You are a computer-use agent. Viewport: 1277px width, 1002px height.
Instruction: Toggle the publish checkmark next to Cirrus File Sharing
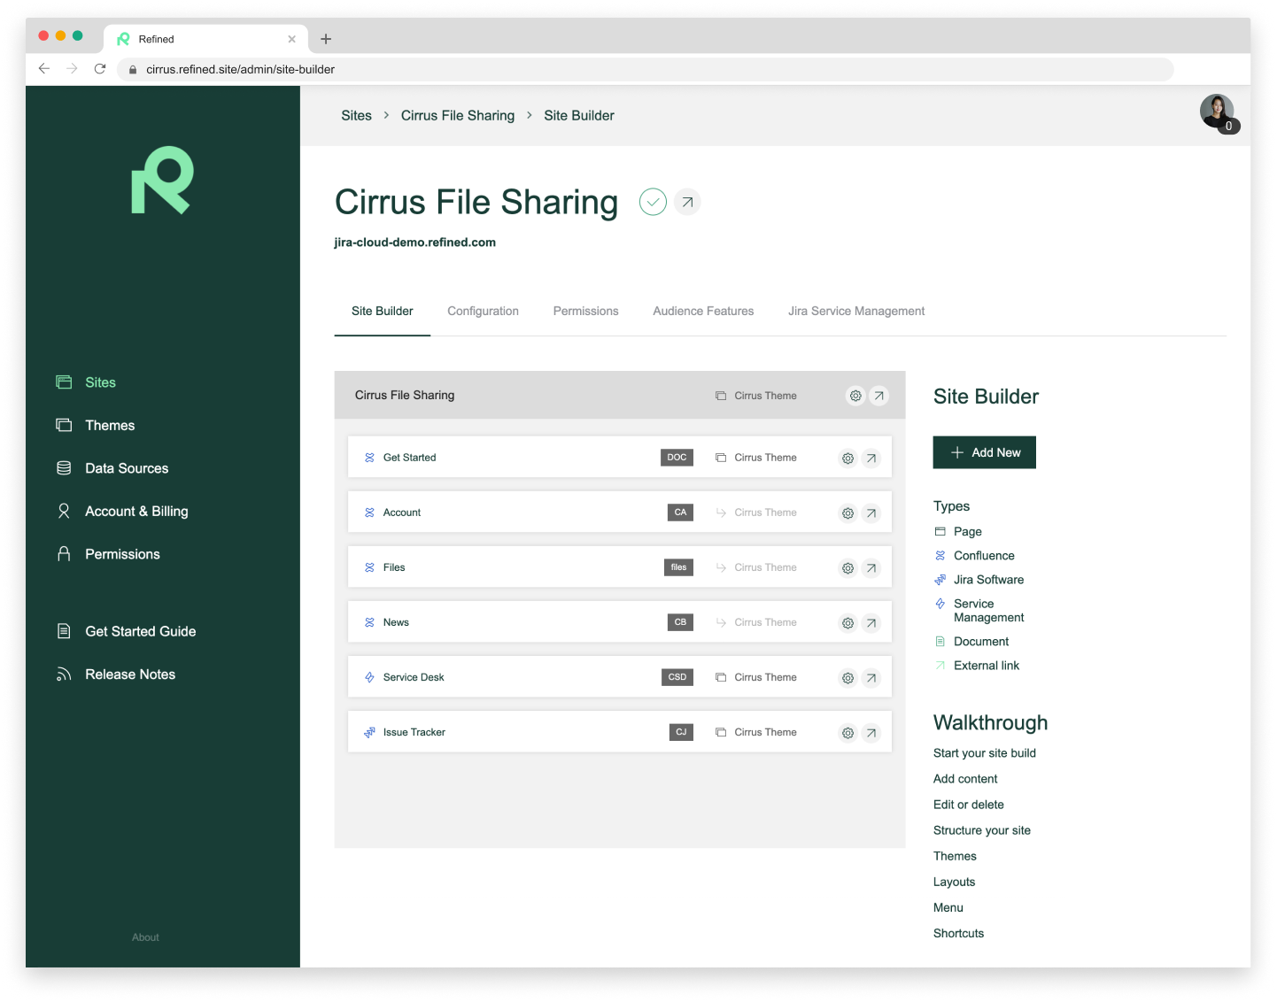tap(653, 202)
